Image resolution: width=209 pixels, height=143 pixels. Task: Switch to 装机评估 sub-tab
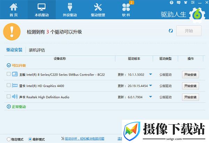37,50
